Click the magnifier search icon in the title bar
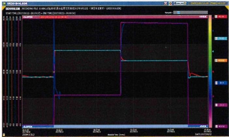 pos(171,2)
